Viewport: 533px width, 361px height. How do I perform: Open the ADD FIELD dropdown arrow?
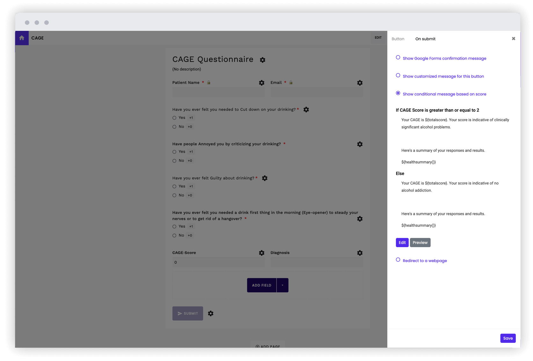click(282, 285)
